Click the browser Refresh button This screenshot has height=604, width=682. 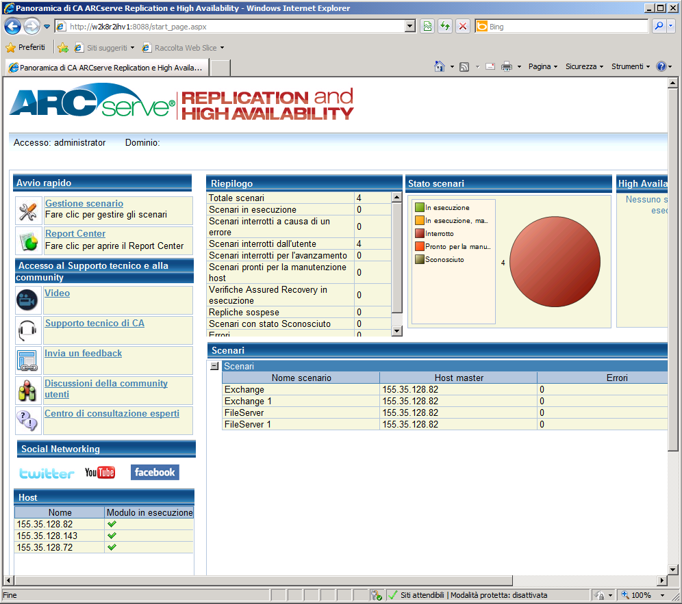point(445,27)
